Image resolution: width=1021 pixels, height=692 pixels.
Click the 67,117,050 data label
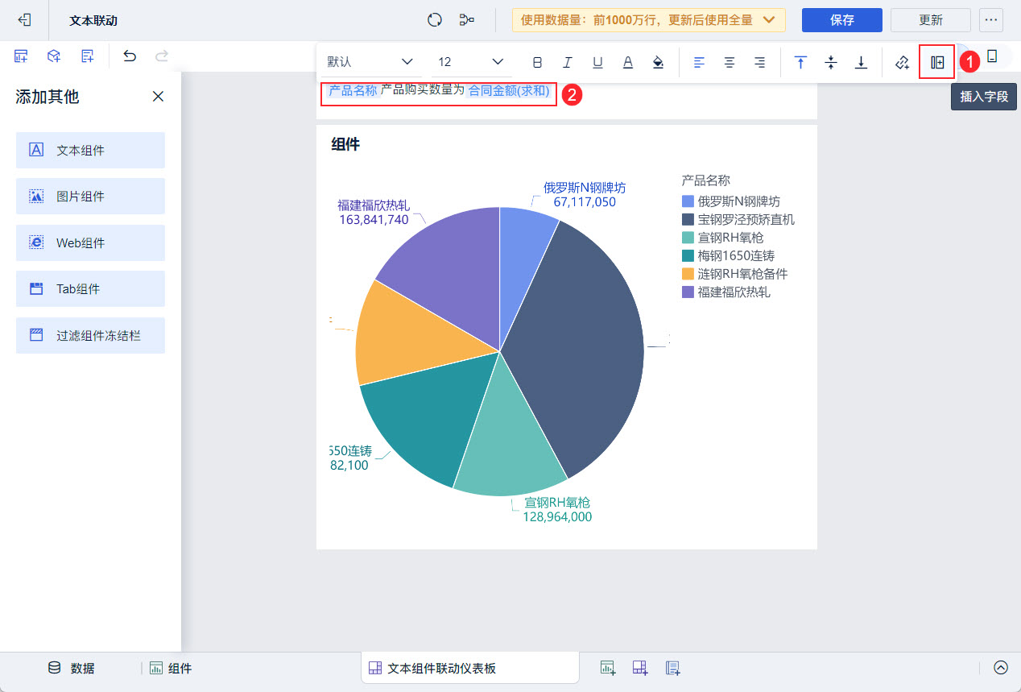point(585,202)
